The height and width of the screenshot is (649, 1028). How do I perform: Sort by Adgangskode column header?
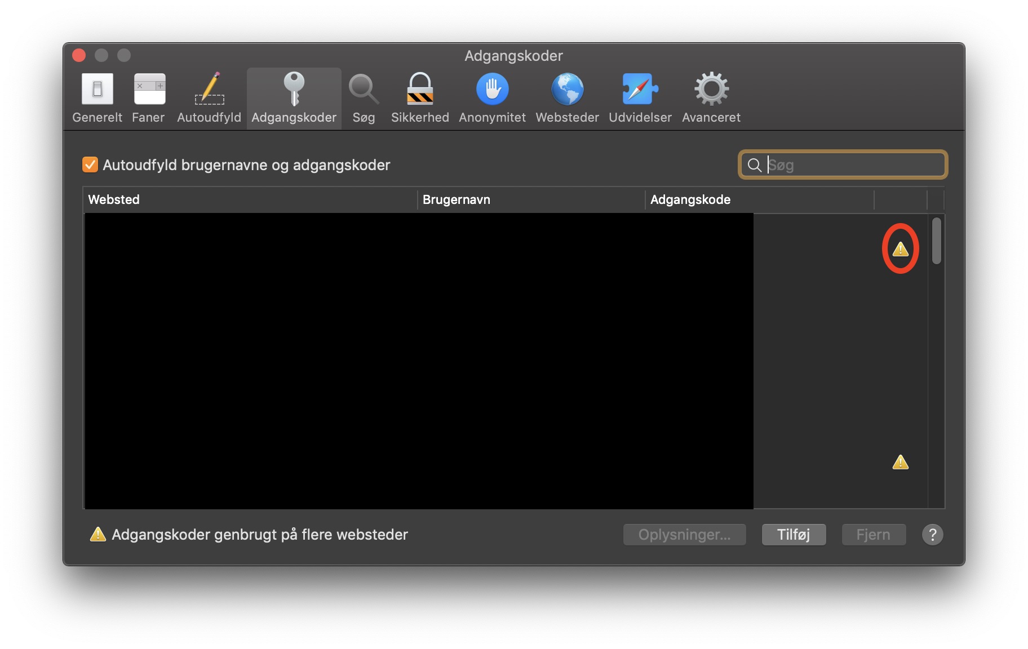point(759,199)
